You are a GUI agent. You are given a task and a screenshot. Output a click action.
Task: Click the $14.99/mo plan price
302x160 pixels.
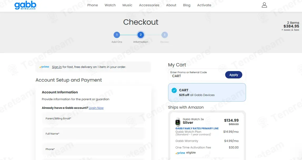click(x=231, y=132)
